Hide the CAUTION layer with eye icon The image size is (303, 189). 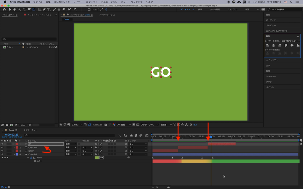[2, 147]
